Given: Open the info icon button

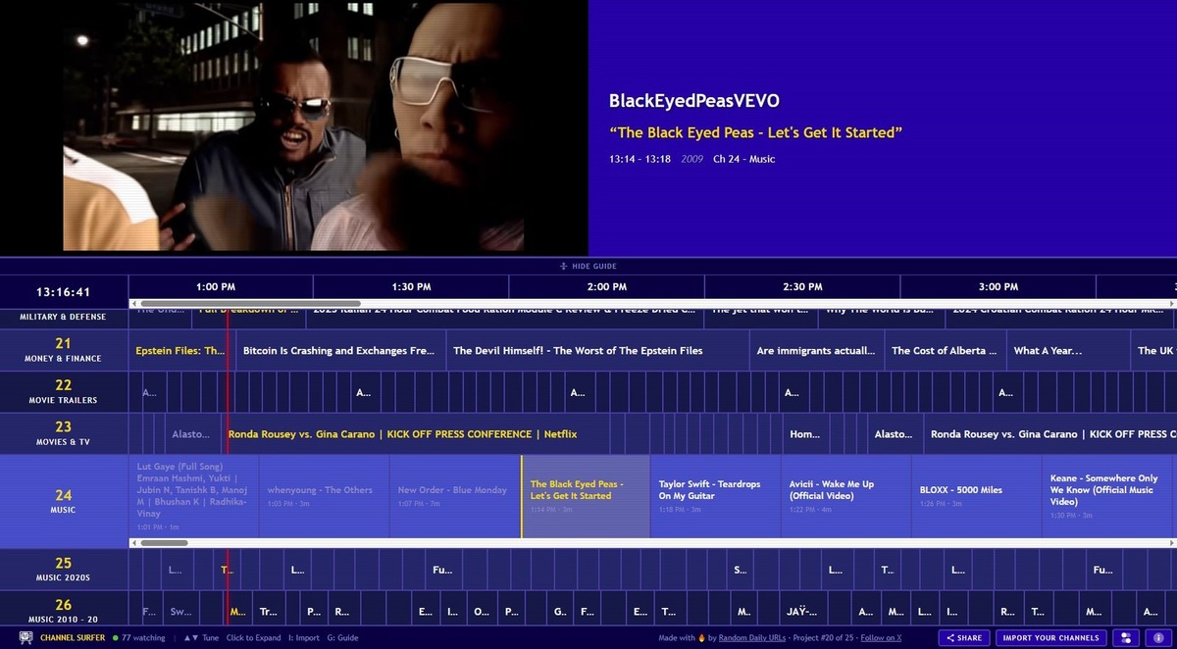Looking at the screenshot, I should (1157, 637).
